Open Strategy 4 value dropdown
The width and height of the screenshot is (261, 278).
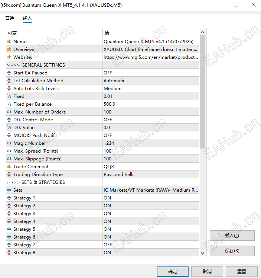pos(151,221)
